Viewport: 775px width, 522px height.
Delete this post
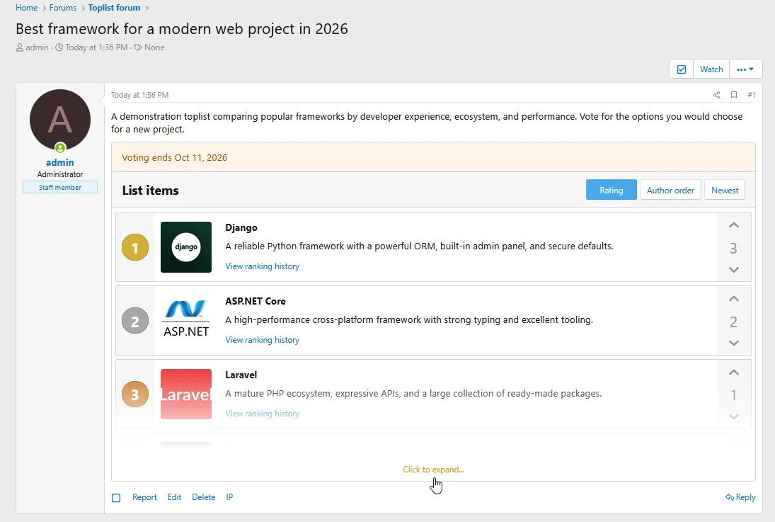click(204, 497)
